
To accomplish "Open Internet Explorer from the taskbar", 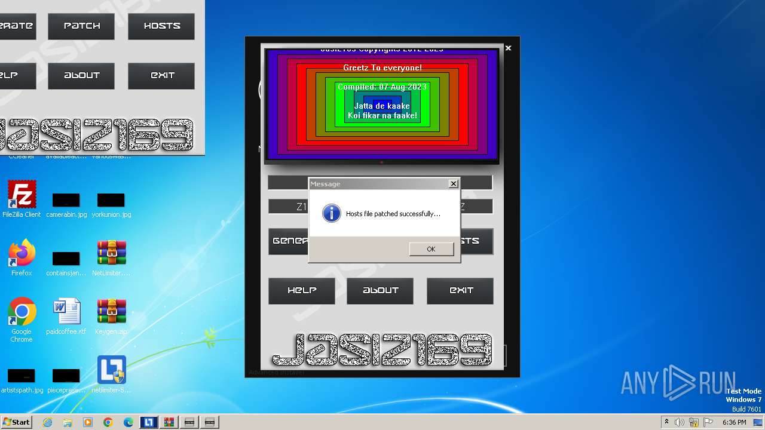I will (x=47, y=422).
